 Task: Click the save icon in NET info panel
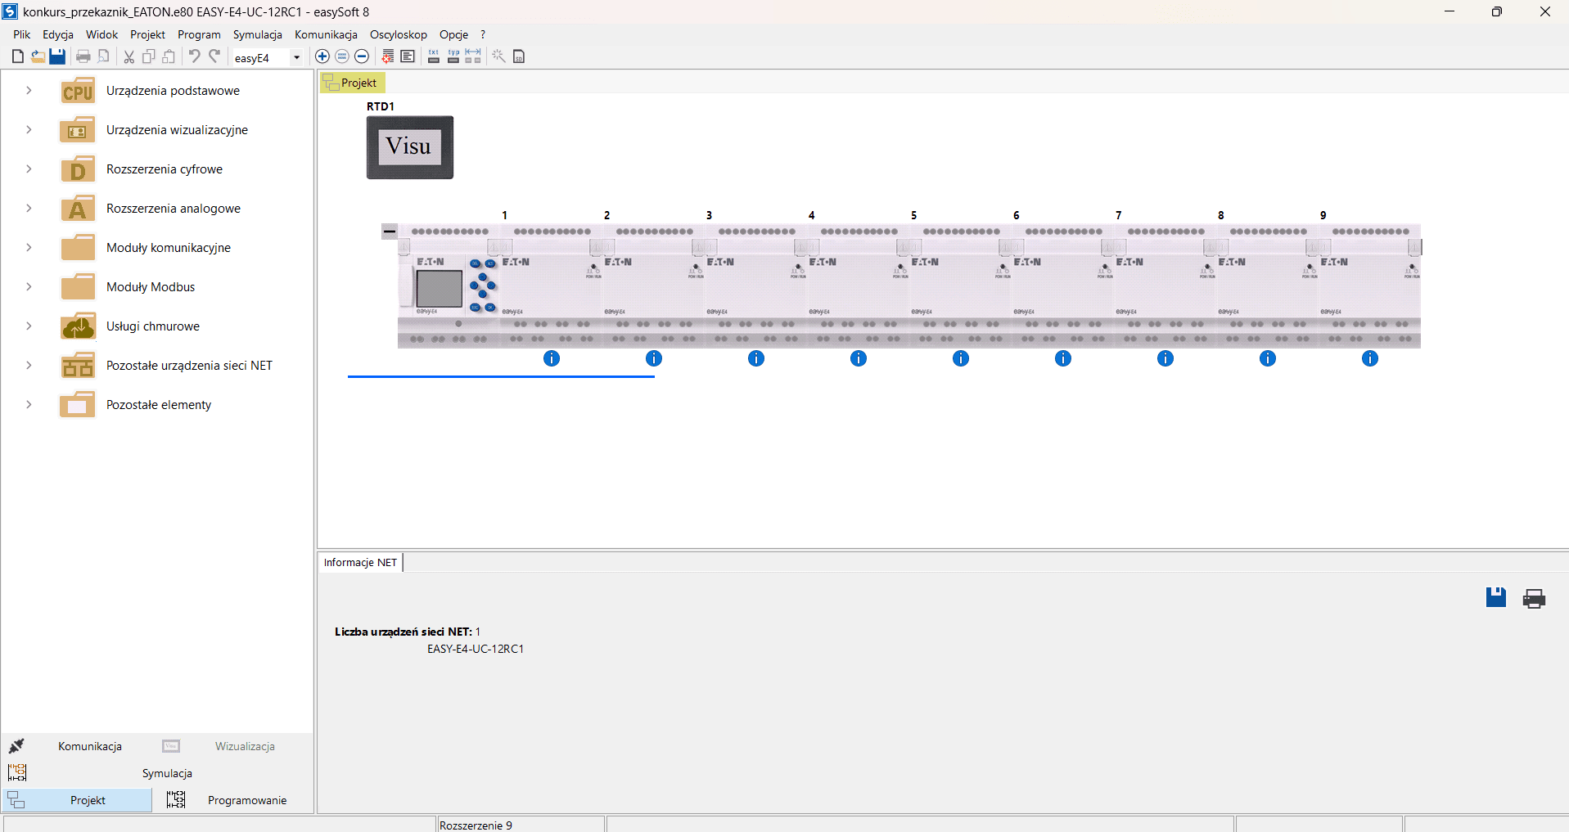tap(1495, 598)
